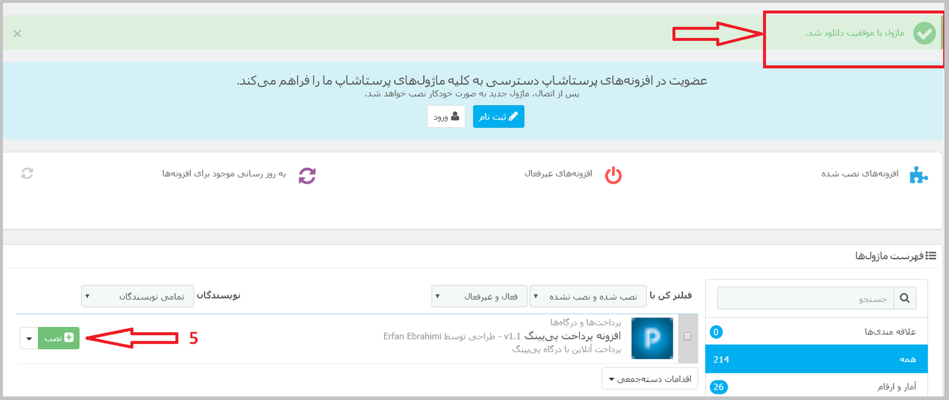Click the ورود login button
949x400 pixels.
(x=446, y=117)
